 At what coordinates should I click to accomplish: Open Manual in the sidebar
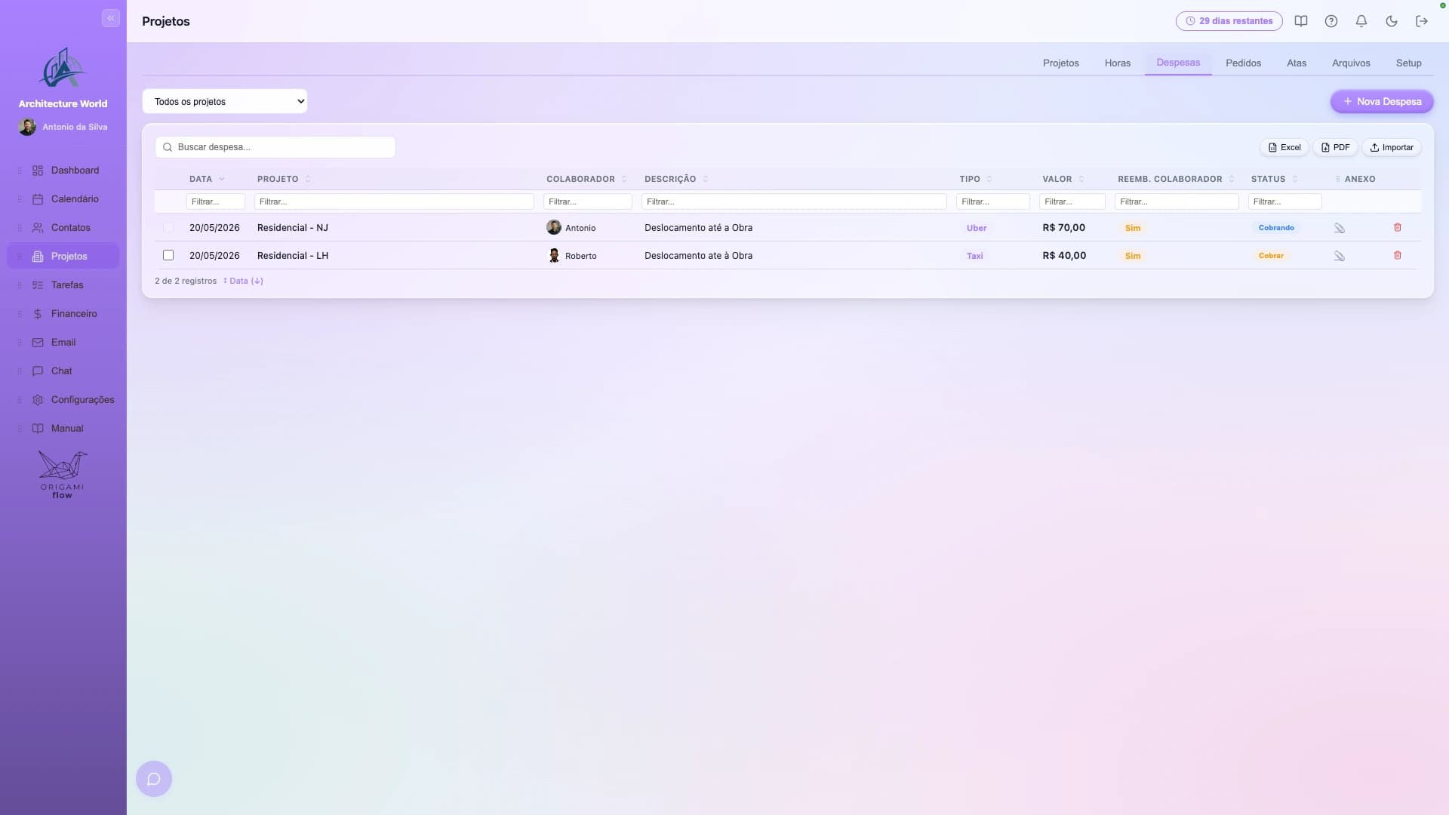pos(63,429)
